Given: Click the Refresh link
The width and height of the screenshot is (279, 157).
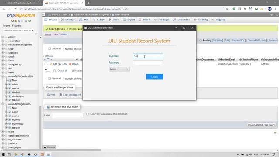Looking at the screenshot, I should click(x=272, y=41).
